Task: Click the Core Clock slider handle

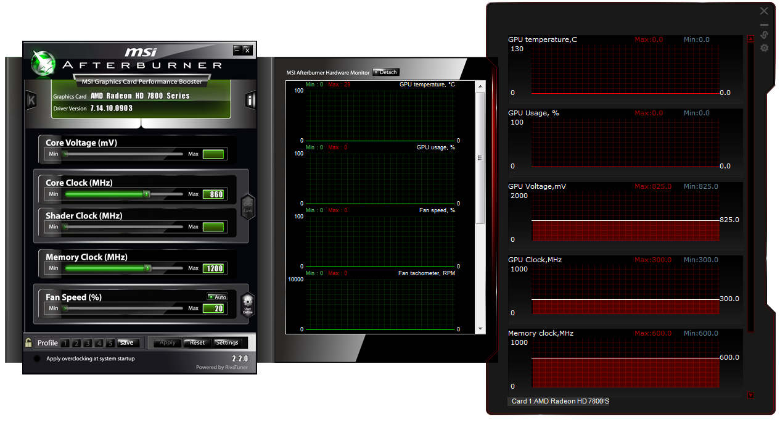Action: coord(147,194)
